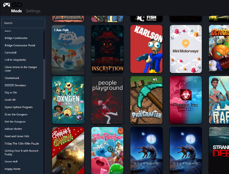Click the game controller logo icon

pyautogui.click(x=7, y=5)
